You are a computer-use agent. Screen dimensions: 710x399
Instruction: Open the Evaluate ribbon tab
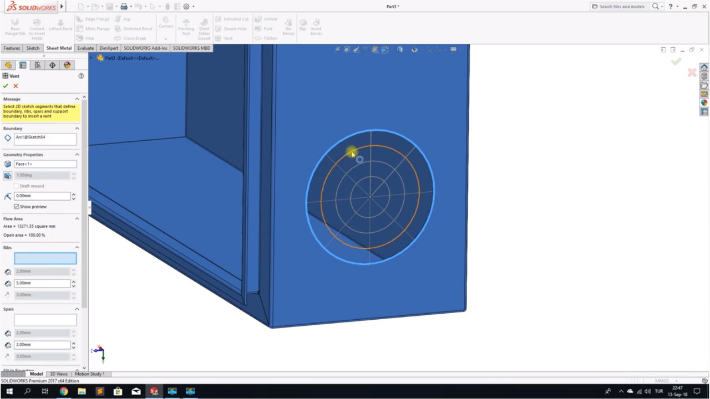85,48
